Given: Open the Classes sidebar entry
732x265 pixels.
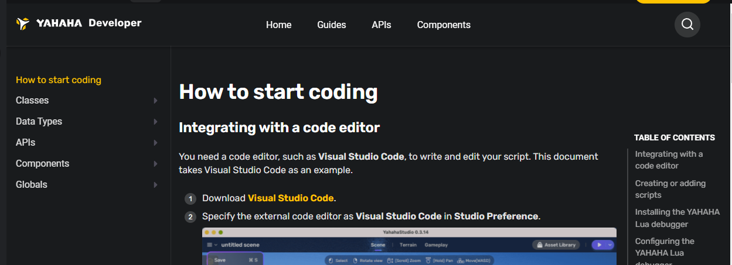Looking at the screenshot, I should coord(32,101).
